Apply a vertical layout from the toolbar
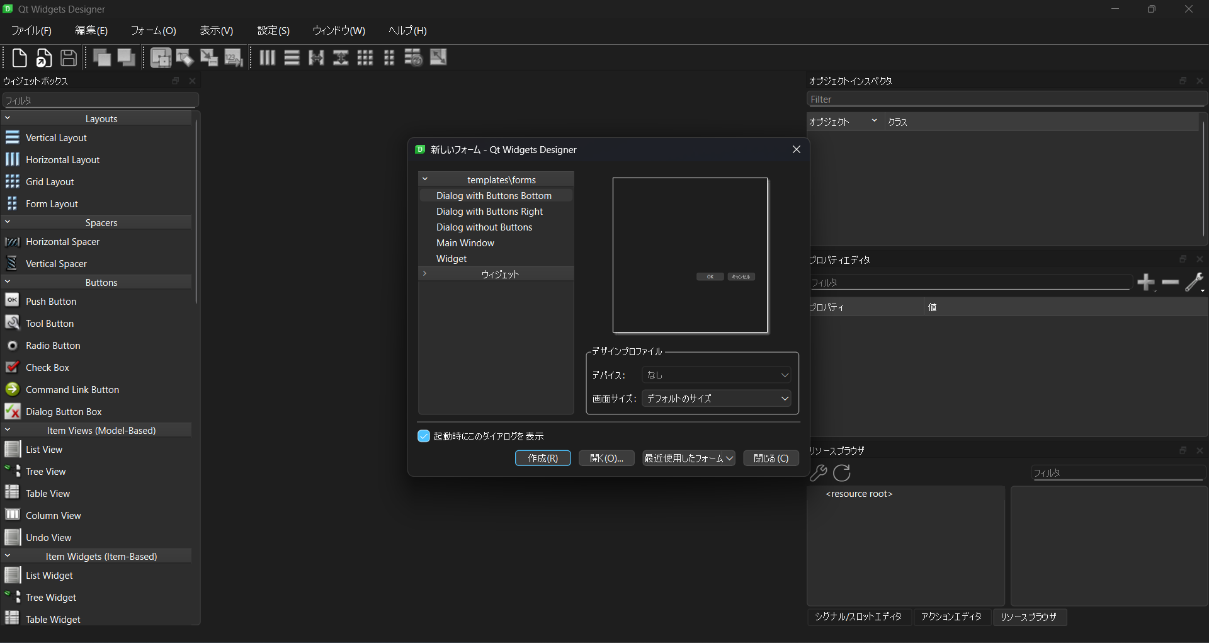Screen dimensions: 1209x643 (292, 57)
